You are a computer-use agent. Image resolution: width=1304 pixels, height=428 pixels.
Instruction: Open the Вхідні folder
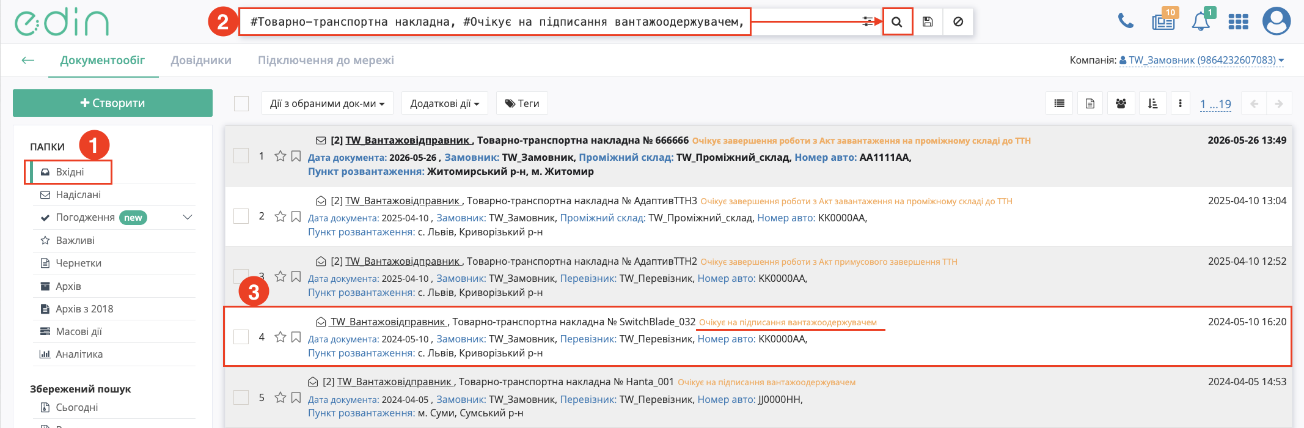point(69,172)
